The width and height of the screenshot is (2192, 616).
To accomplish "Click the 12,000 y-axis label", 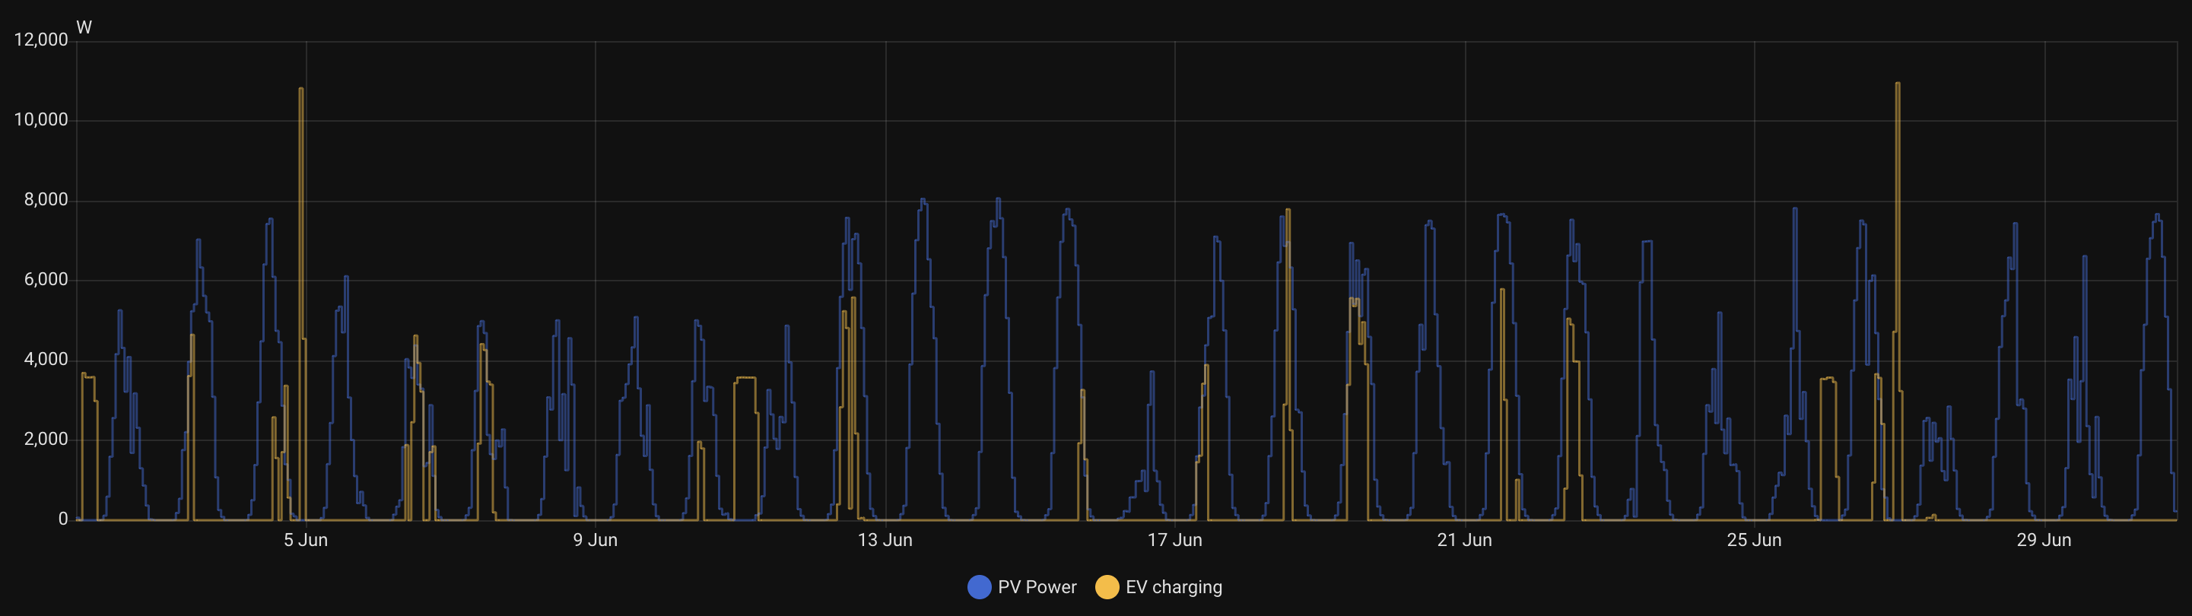I will click(41, 40).
